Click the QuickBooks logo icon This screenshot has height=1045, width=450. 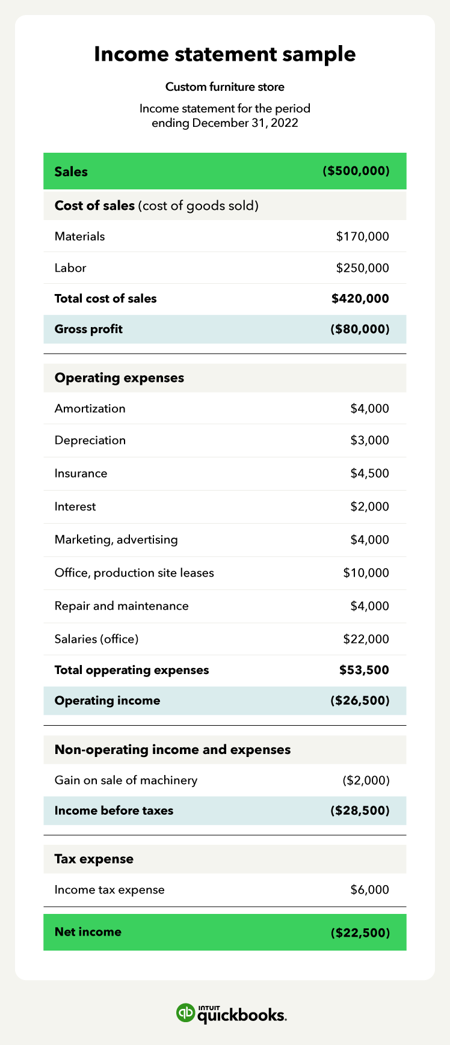pos(185,1013)
